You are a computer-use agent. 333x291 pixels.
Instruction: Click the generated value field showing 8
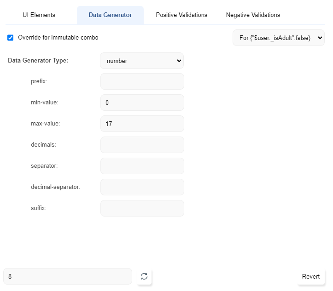pyautogui.click(x=68, y=276)
